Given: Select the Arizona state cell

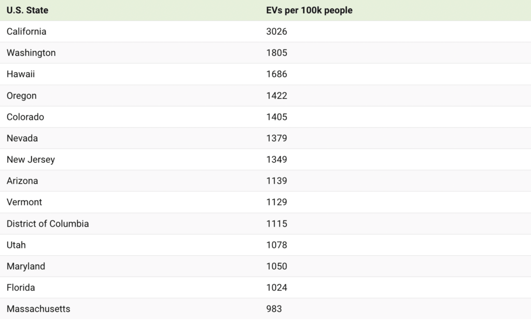Looking at the screenshot, I should coord(22,180).
